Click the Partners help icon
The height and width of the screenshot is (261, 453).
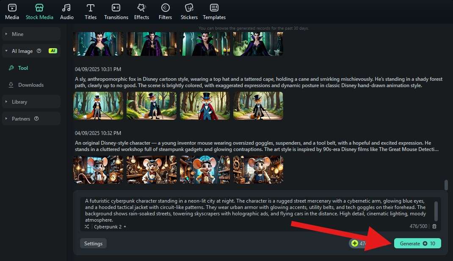pos(36,118)
